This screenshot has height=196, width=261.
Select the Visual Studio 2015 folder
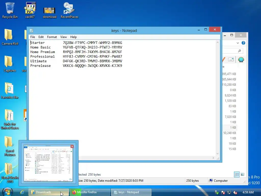[10, 173]
